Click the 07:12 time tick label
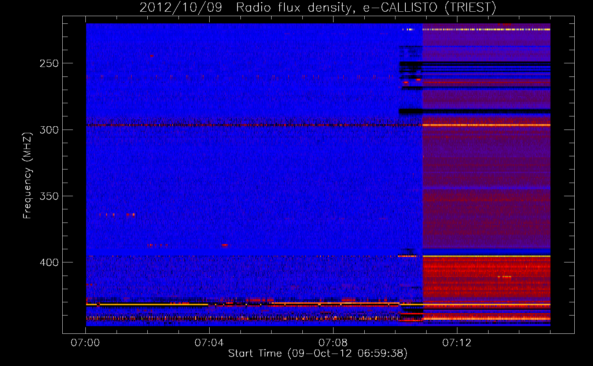 pos(457,343)
